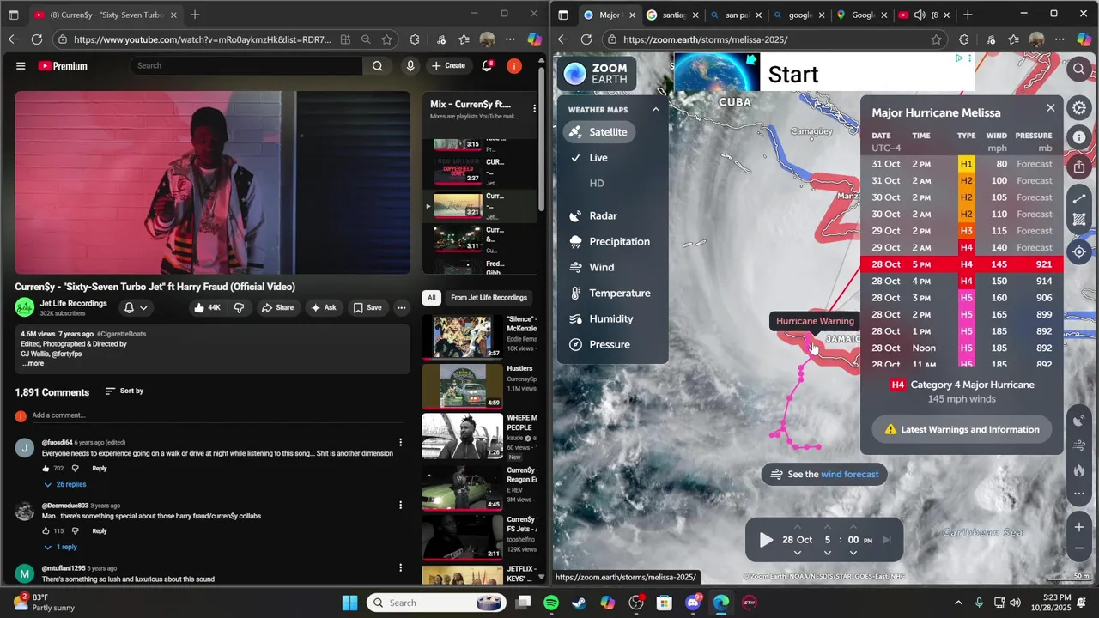Switch to the Google Maps browser tab
Screen dimensions: 1099x618
862,15
